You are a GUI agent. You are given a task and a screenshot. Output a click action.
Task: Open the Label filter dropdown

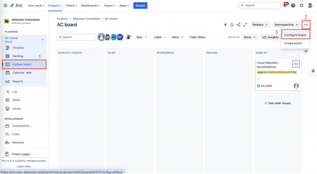point(160,37)
